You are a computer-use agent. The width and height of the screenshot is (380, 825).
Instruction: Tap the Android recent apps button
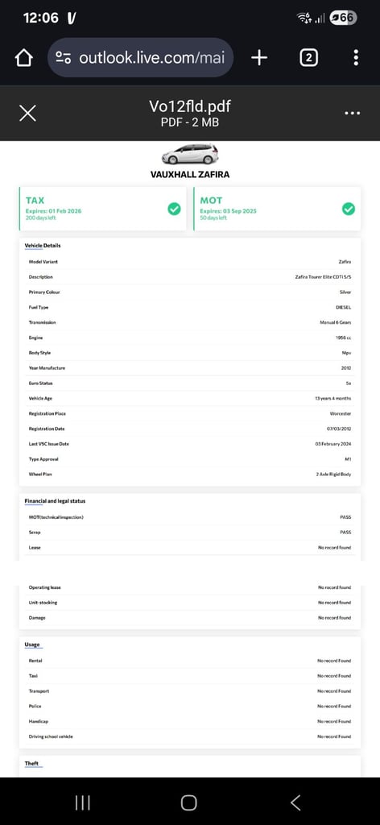[82, 802]
